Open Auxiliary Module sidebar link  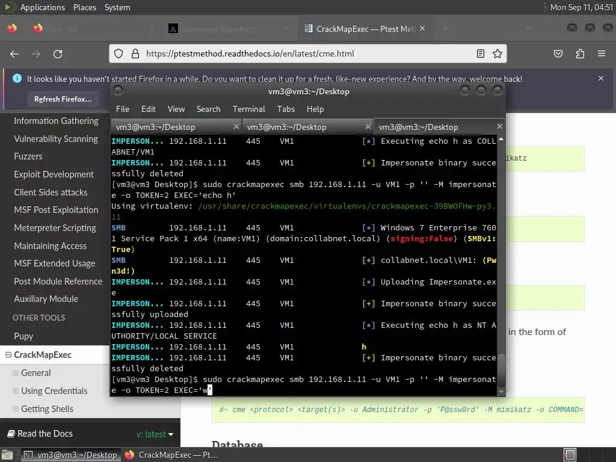click(x=46, y=299)
